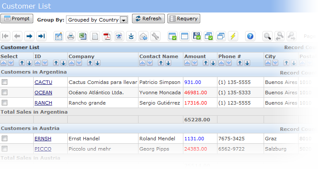Tick the checkbox for RANCH row
The image size is (318, 170).
4,102
